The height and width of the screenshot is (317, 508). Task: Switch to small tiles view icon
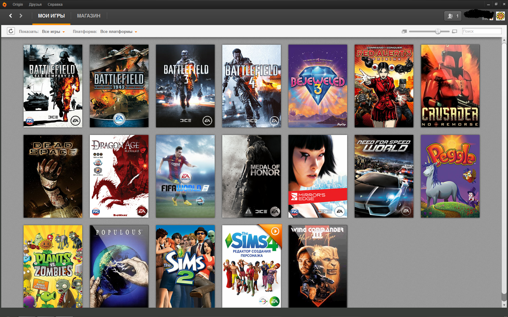[x=404, y=31]
